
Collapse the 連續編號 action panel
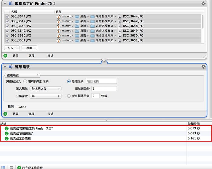[x=5, y=67]
